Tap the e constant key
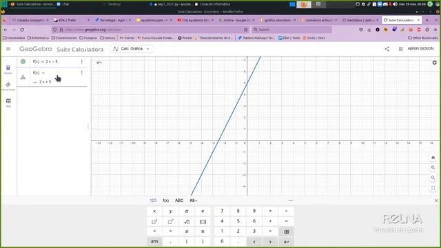441x248 pixels. 203,211
